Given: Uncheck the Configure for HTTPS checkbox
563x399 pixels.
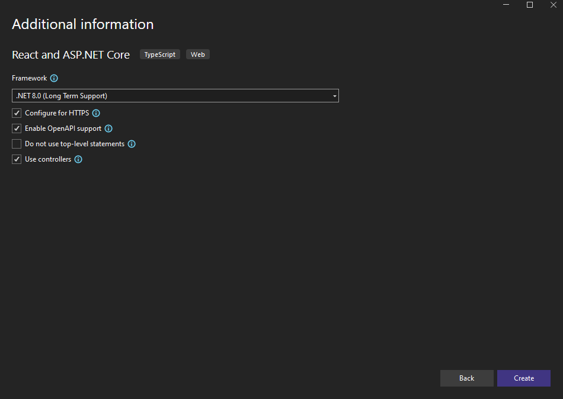Looking at the screenshot, I should [x=17, y=113].
